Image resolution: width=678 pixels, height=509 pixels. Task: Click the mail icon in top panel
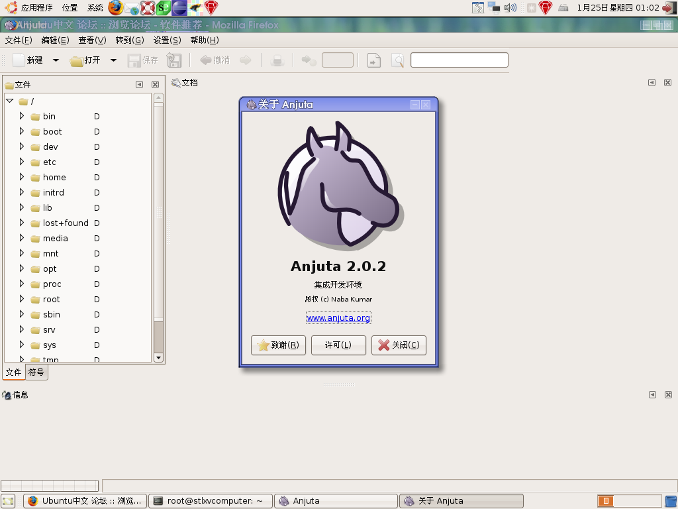[132, 8]
